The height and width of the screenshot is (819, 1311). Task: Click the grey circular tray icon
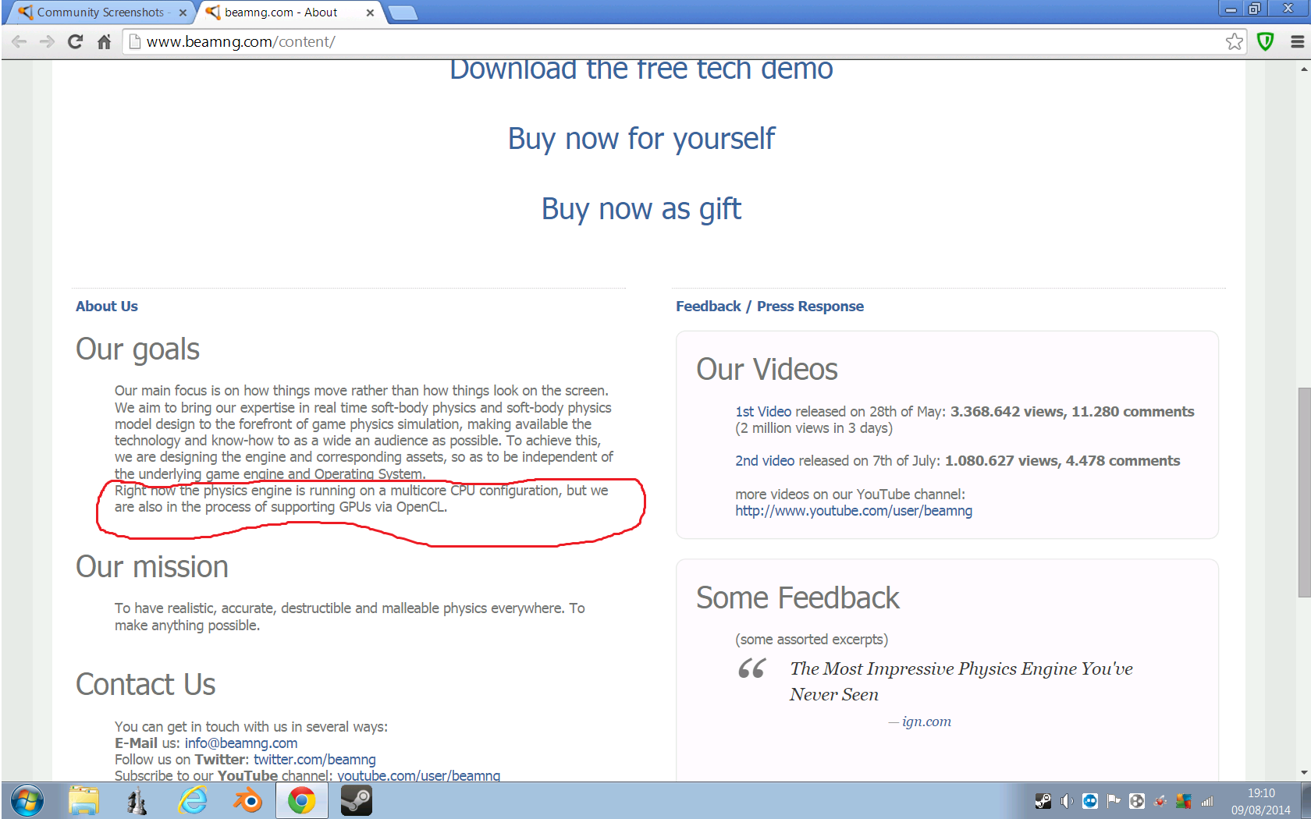[1137, 801]
